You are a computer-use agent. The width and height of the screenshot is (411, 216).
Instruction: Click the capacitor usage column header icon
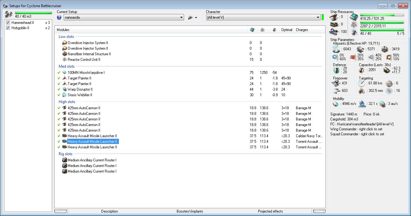tap(274, 30)
